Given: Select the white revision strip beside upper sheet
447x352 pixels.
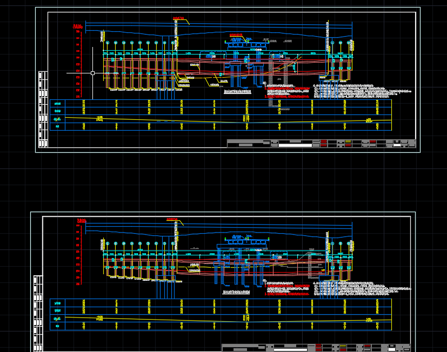Looking at the screenshot, I should 43,110.
